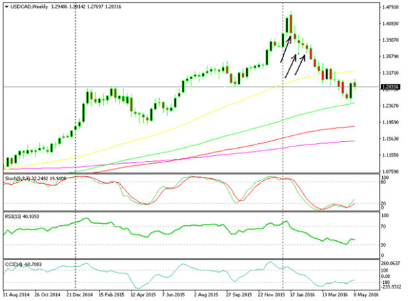Click the 80 level on Stochastic scale

pos(384,182)
